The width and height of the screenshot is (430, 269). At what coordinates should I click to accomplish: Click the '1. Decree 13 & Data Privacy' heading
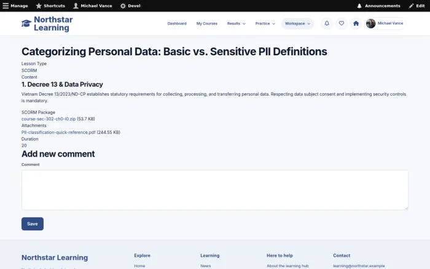point(62,85)
